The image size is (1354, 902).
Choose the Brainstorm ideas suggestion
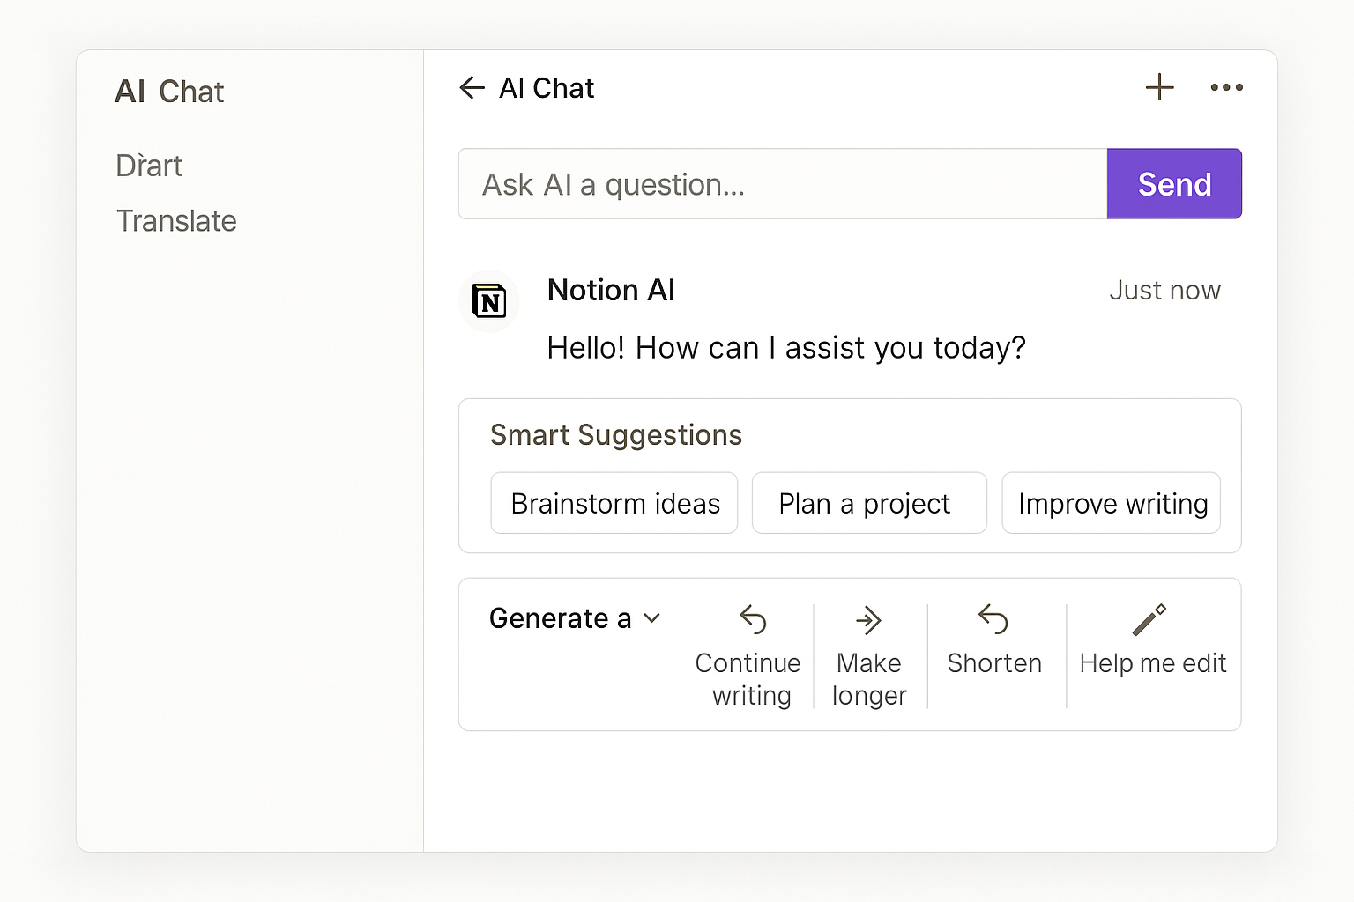pyautogui.click(x=614, y=503)
